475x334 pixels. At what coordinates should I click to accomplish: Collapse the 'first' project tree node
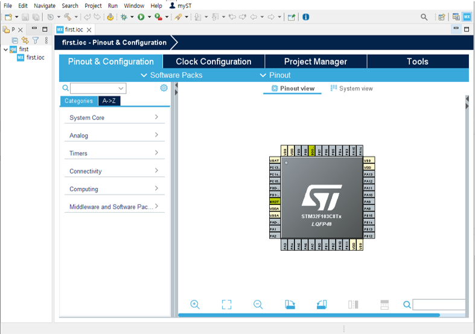coord(6,49)
